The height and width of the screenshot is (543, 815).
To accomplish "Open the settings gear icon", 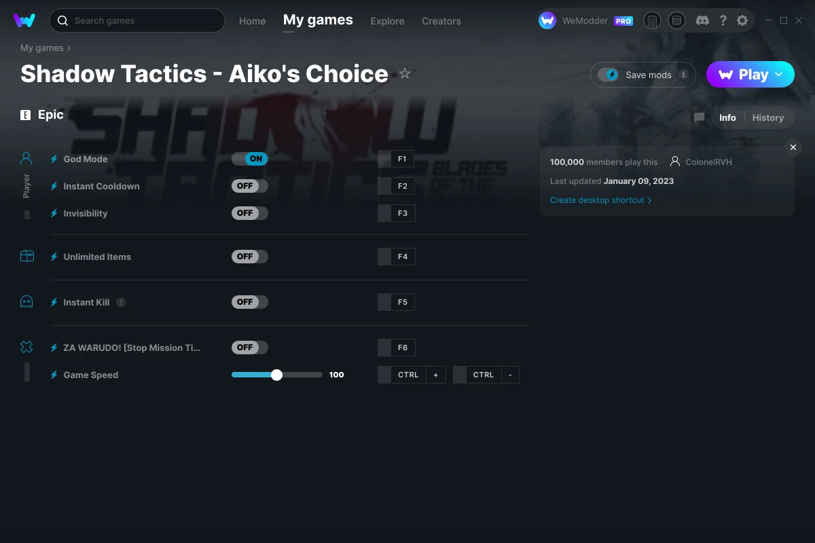I will click(x=742, y=20).
